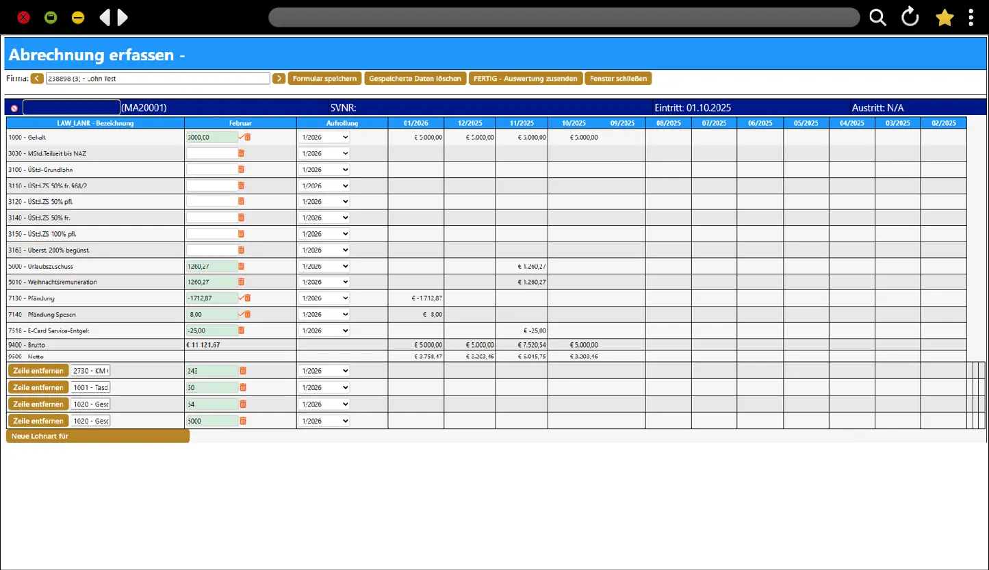Click the Aufrollung column header
The image size is (989, 570).
coord(342,123)
